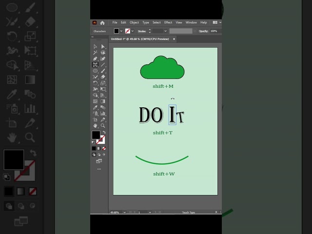Image resolution: width=312 pixels, height=234 pixels.
Task: Select the Rotate tool
Action: (95, 83)
